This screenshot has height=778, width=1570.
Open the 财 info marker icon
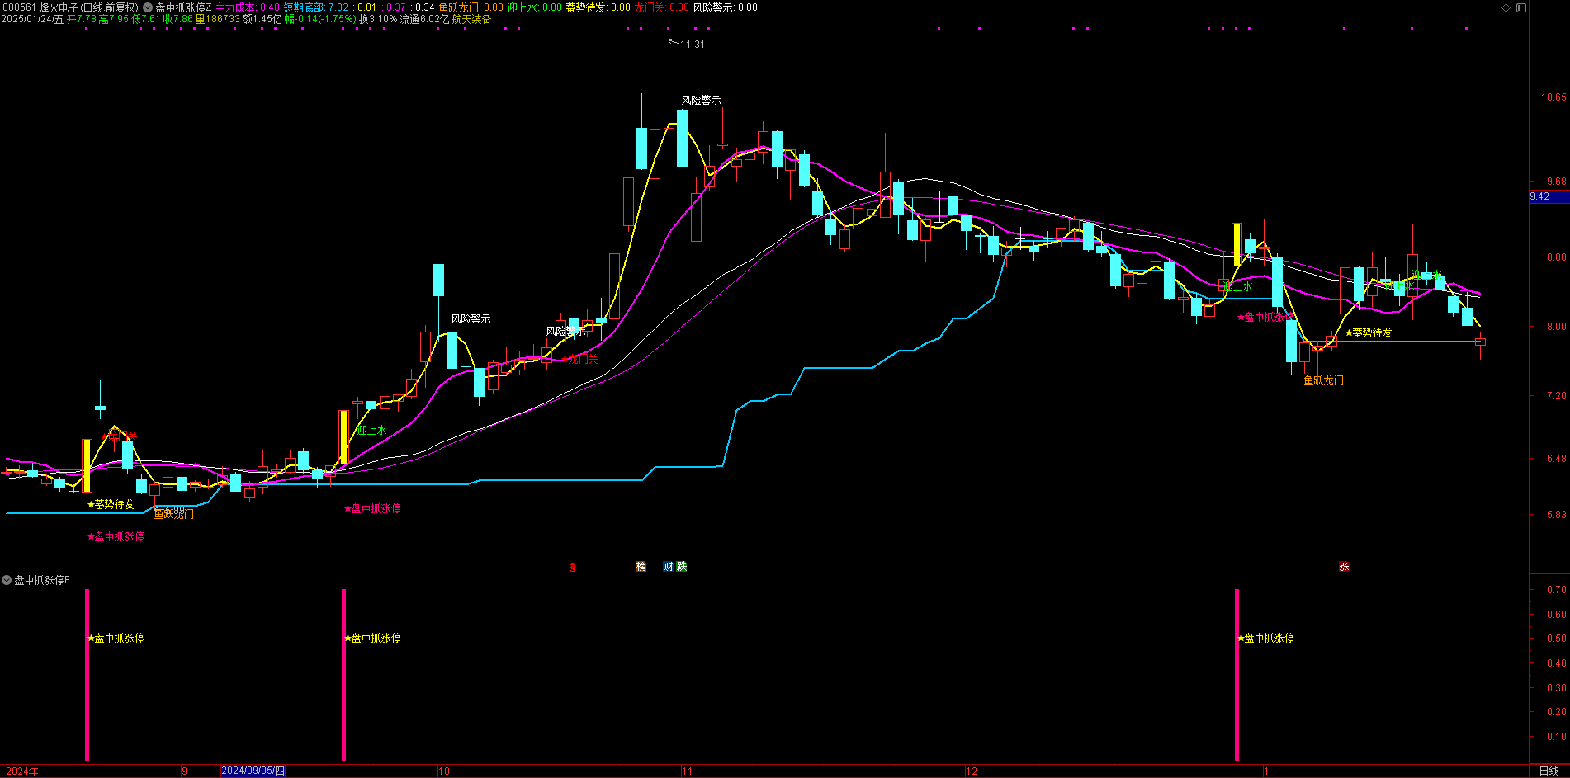(668, 566)
